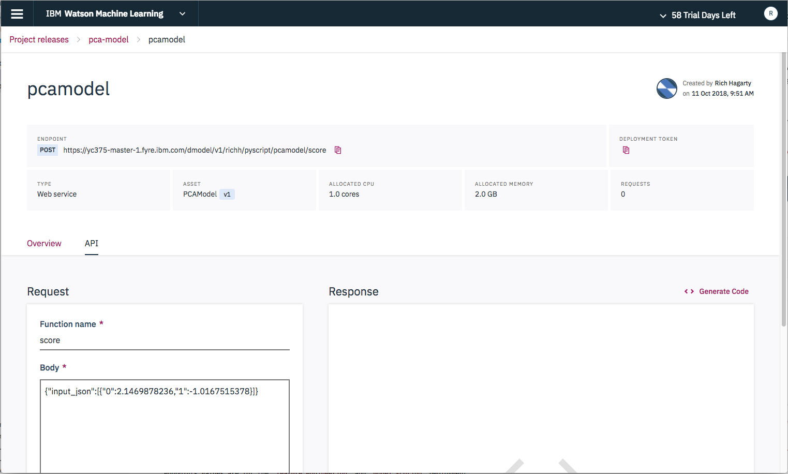788x474 pixels.
Task: Expand the IBM Watson Machine Learning dropdown
Action: click(182, 14)
